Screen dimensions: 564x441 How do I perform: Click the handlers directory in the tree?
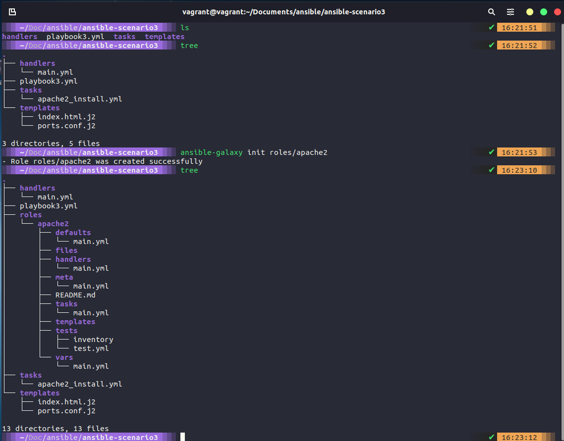coord(37,63)
